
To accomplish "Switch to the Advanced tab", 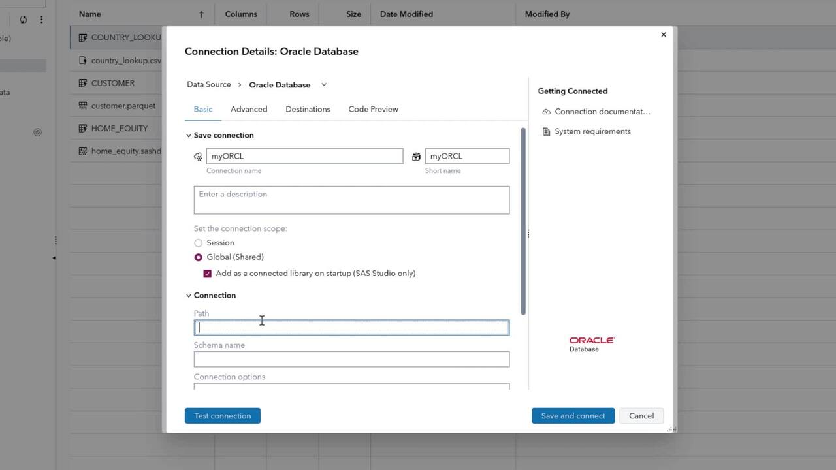I will pyautogui.click(x=249, y=110).
